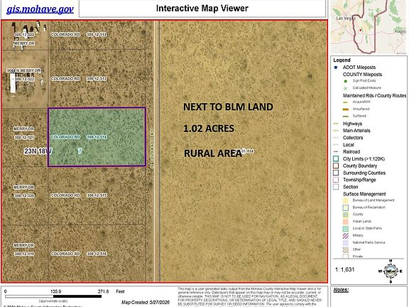The height and width of the screenshot is (307, 409).
Task: Click parcel label 308-12-515
Action: point(97,195)
